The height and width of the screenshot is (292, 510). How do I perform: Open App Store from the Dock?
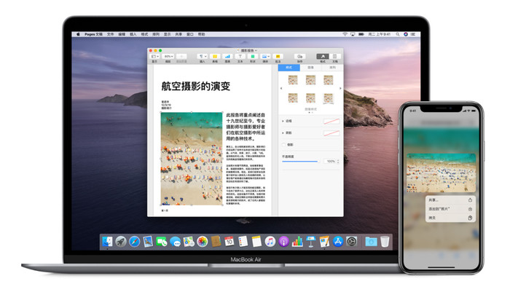click(337, 241)
